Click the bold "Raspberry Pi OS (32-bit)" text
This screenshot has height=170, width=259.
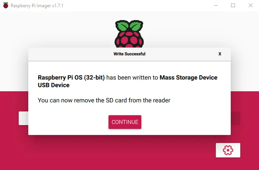pos(71,78)
